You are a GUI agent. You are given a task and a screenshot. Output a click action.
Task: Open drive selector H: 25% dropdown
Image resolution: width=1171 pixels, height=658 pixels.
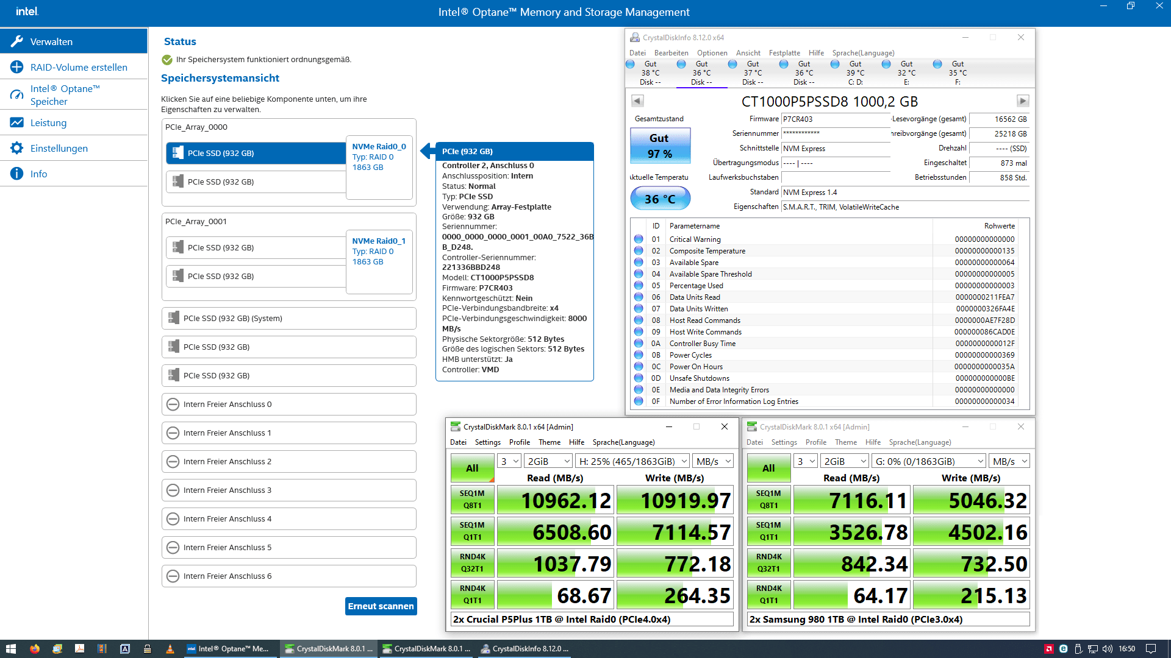(x=632, y=461)
